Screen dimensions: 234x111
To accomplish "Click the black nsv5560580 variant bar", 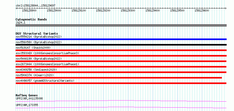I will click(x=121, y=45).
